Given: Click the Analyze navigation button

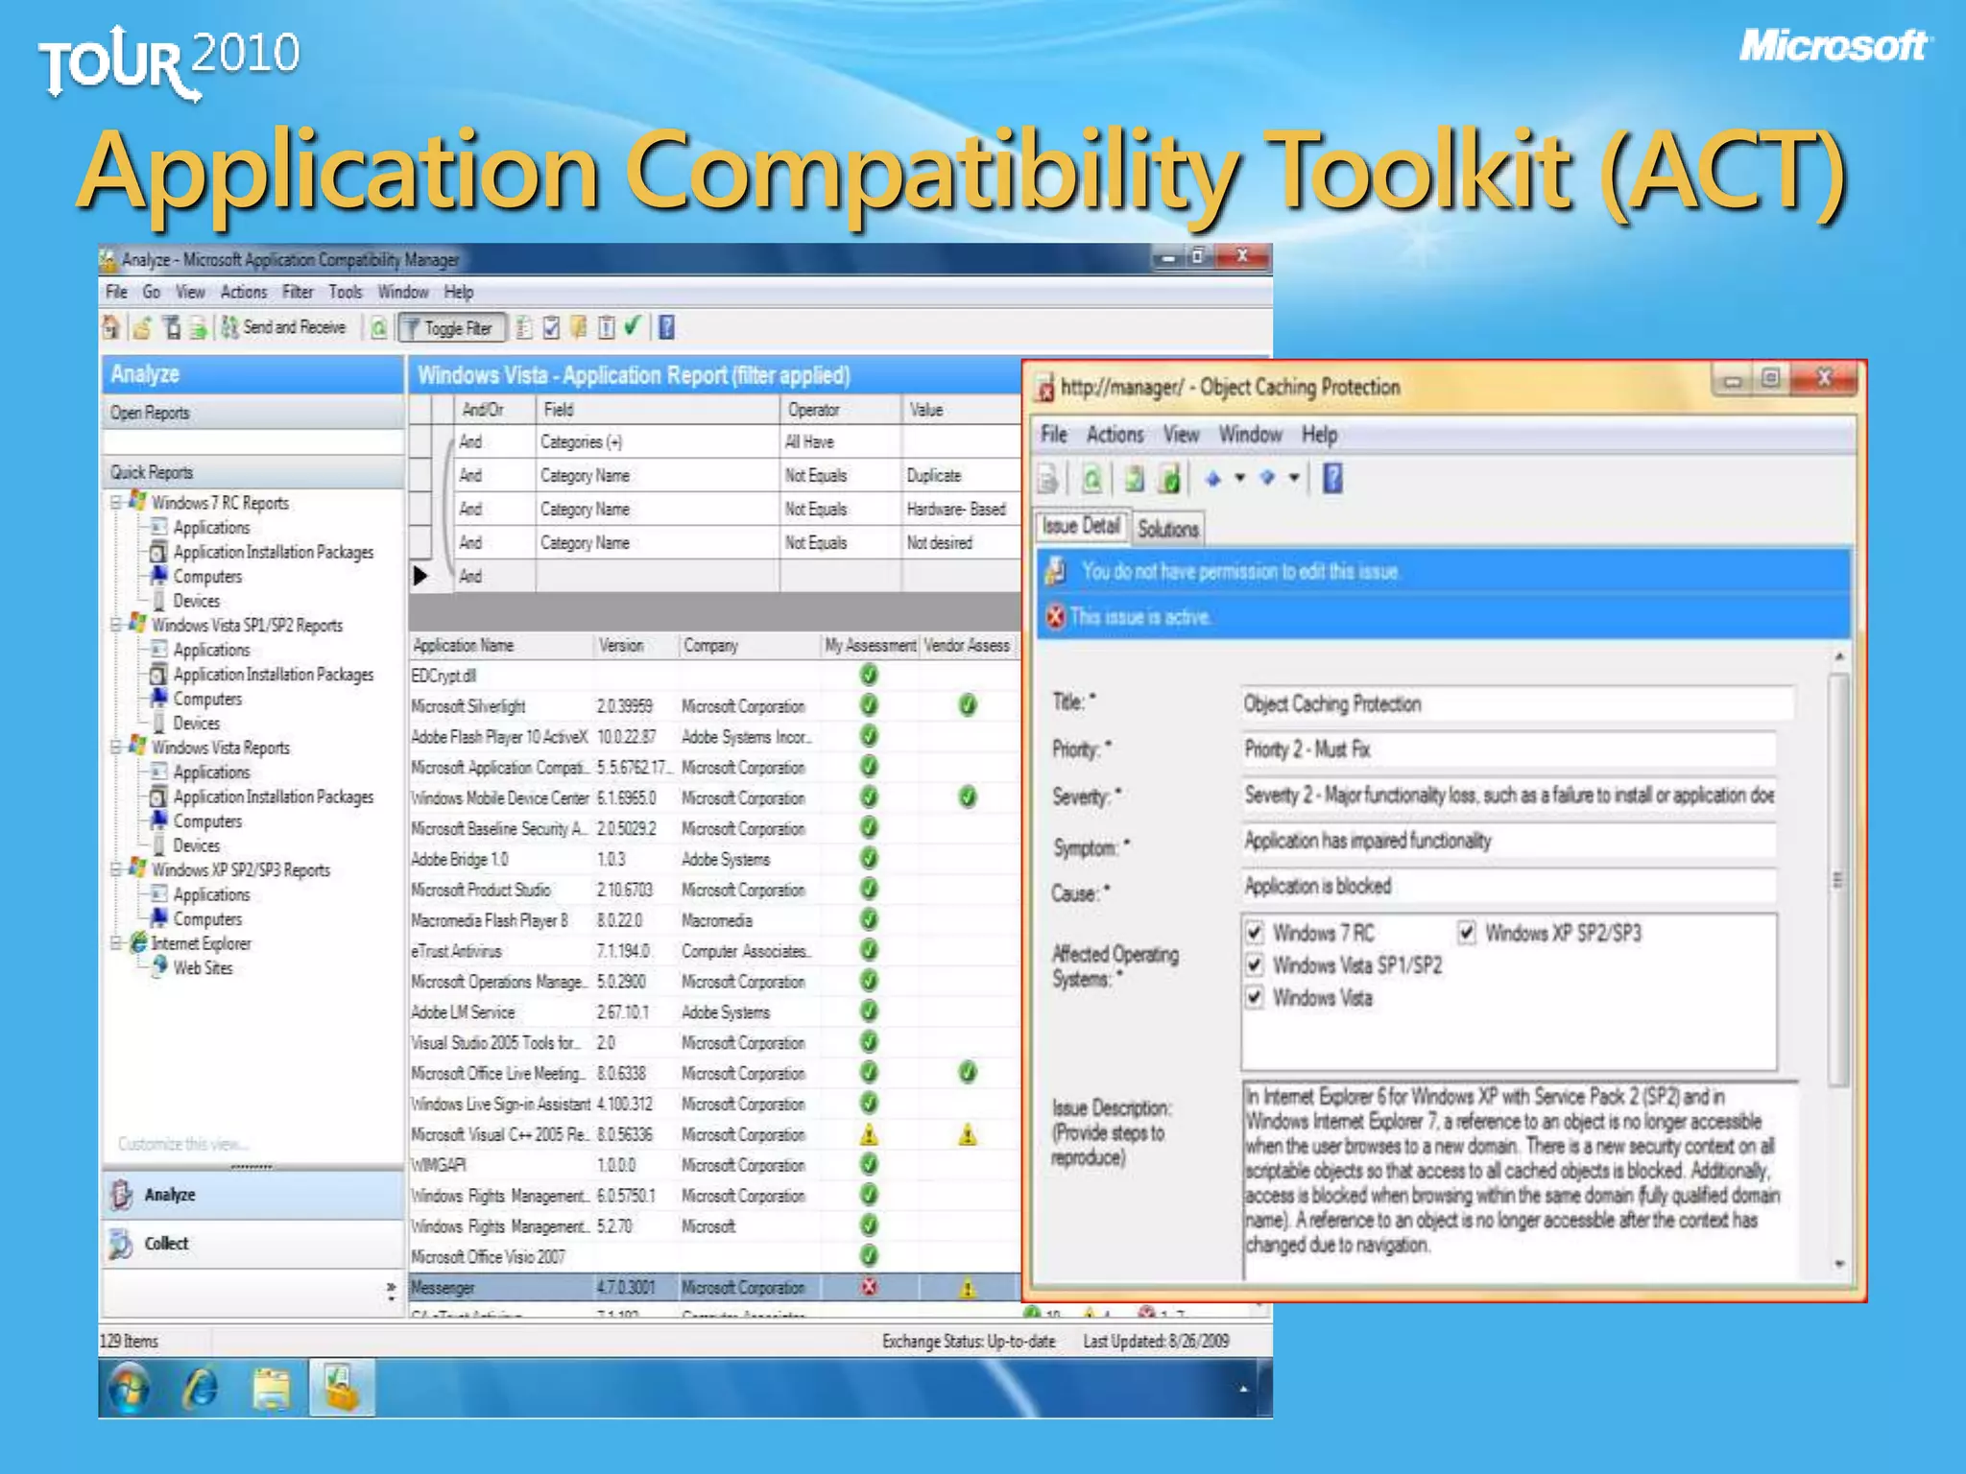Looking at the screenshot, I should pos(252,1195).
